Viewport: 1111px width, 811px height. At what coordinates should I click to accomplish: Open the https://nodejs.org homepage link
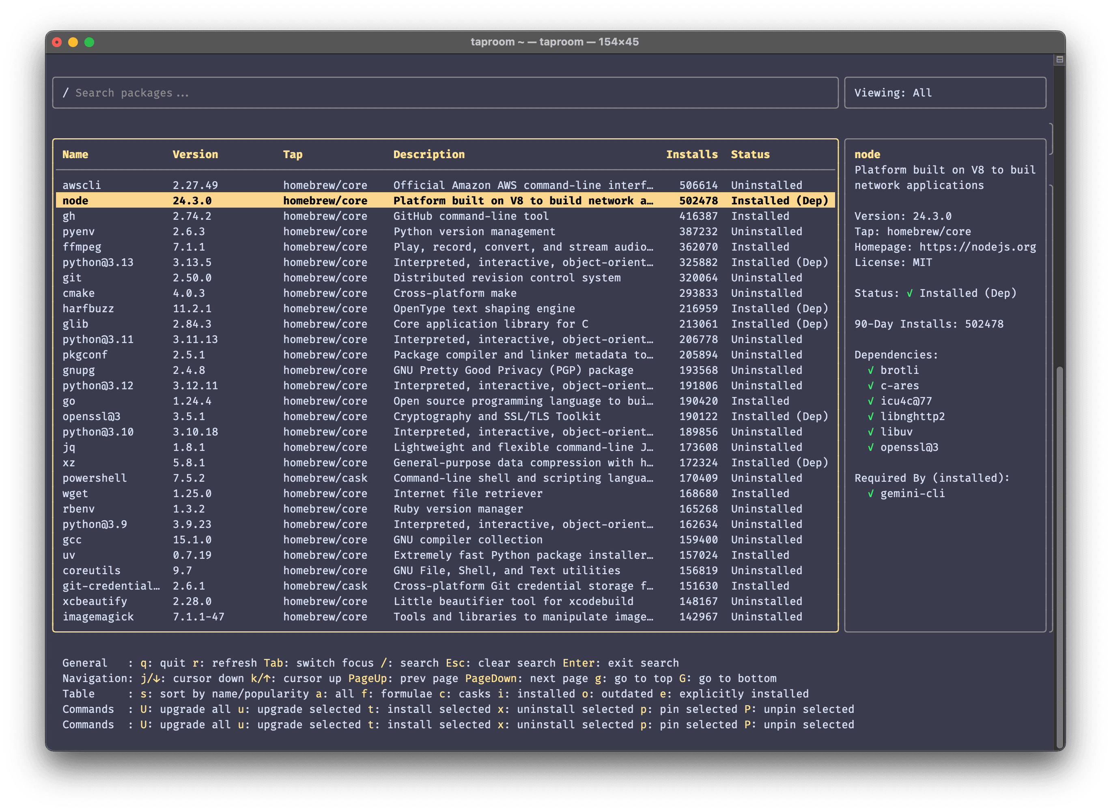pos(978,247)
